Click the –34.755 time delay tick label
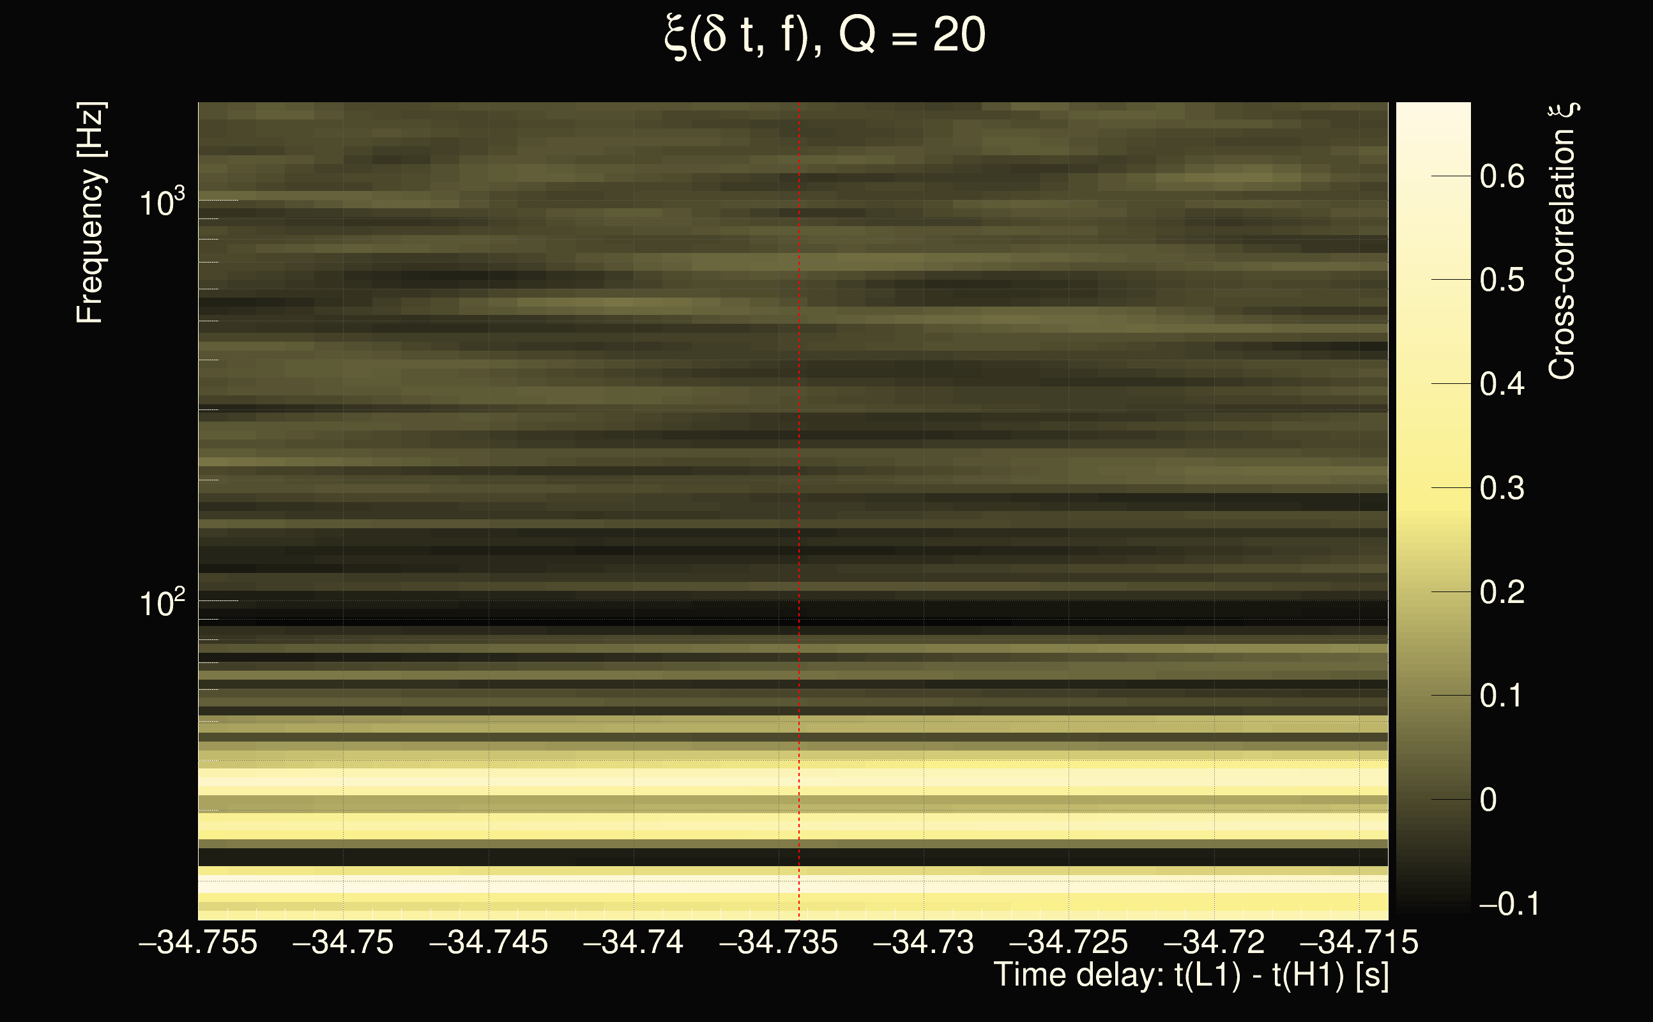Screen dimensions: 1653x1022 (198, 942)
